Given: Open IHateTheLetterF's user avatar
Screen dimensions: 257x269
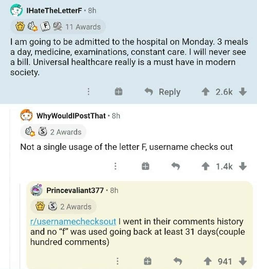Looking at the screenshot, I should (16, 11).
